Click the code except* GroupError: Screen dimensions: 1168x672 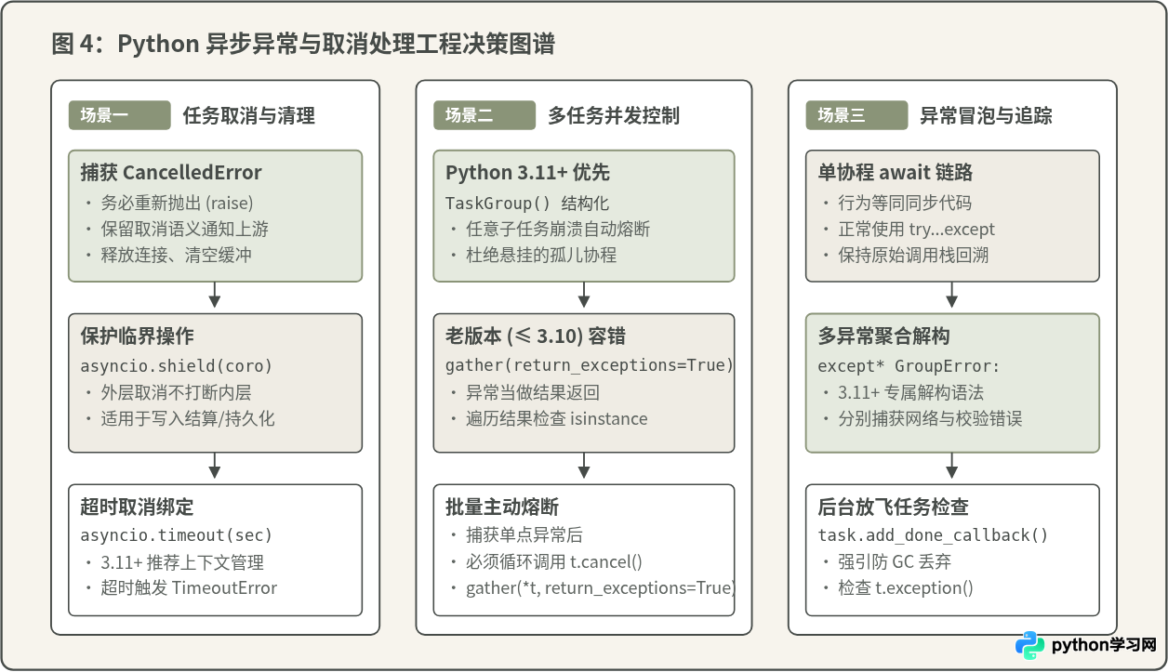[x=909, y=365]
